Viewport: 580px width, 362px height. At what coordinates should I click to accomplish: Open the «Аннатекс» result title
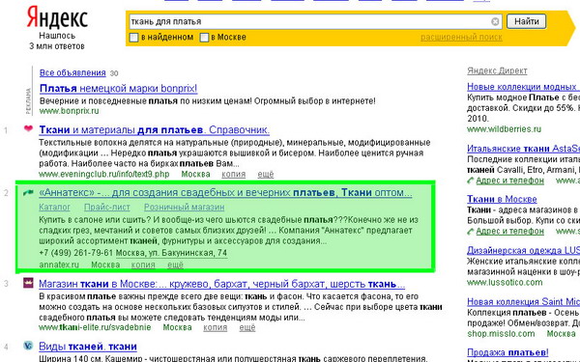pyautogui.click(x=225, y=193)
